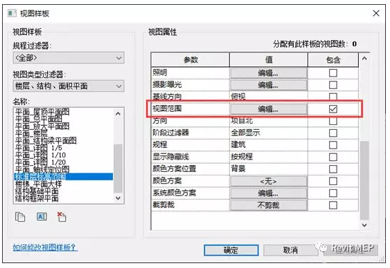This screenshot has width=390, height=268.
Task: Tick the 截剪裁 include checkbox
Action: pyautogui.click(x=333, y=205)
